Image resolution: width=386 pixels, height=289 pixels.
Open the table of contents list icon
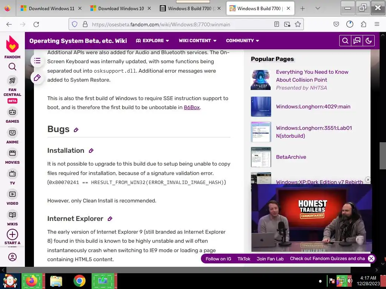tap(37, 61)
